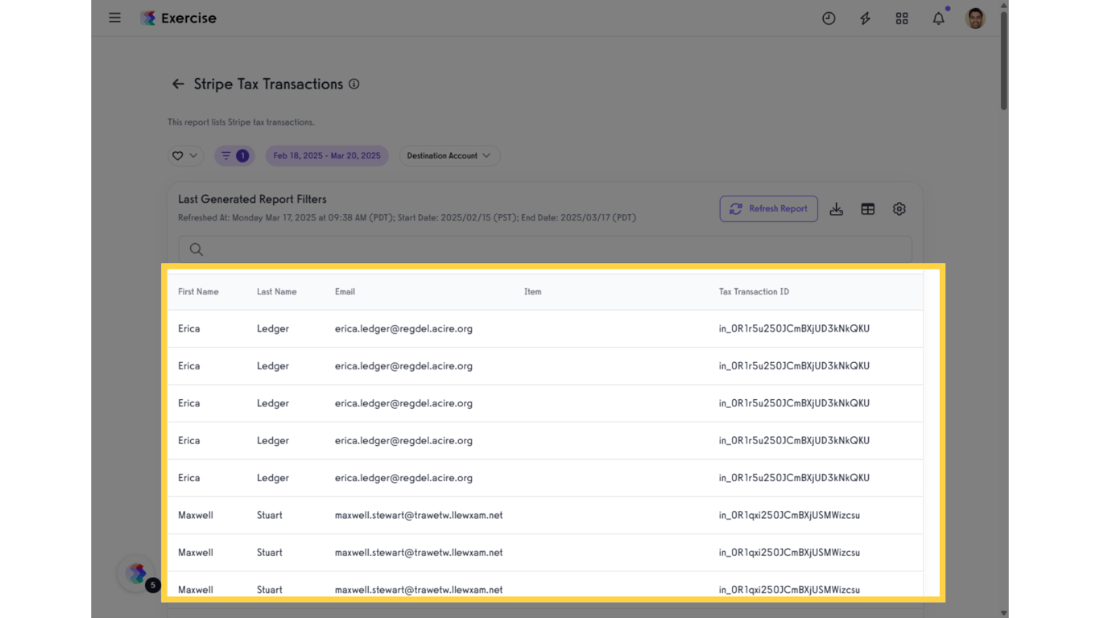The image size is (1100, 618).
Task: Click the Refresh Report button
Action: tap(768, 208)
